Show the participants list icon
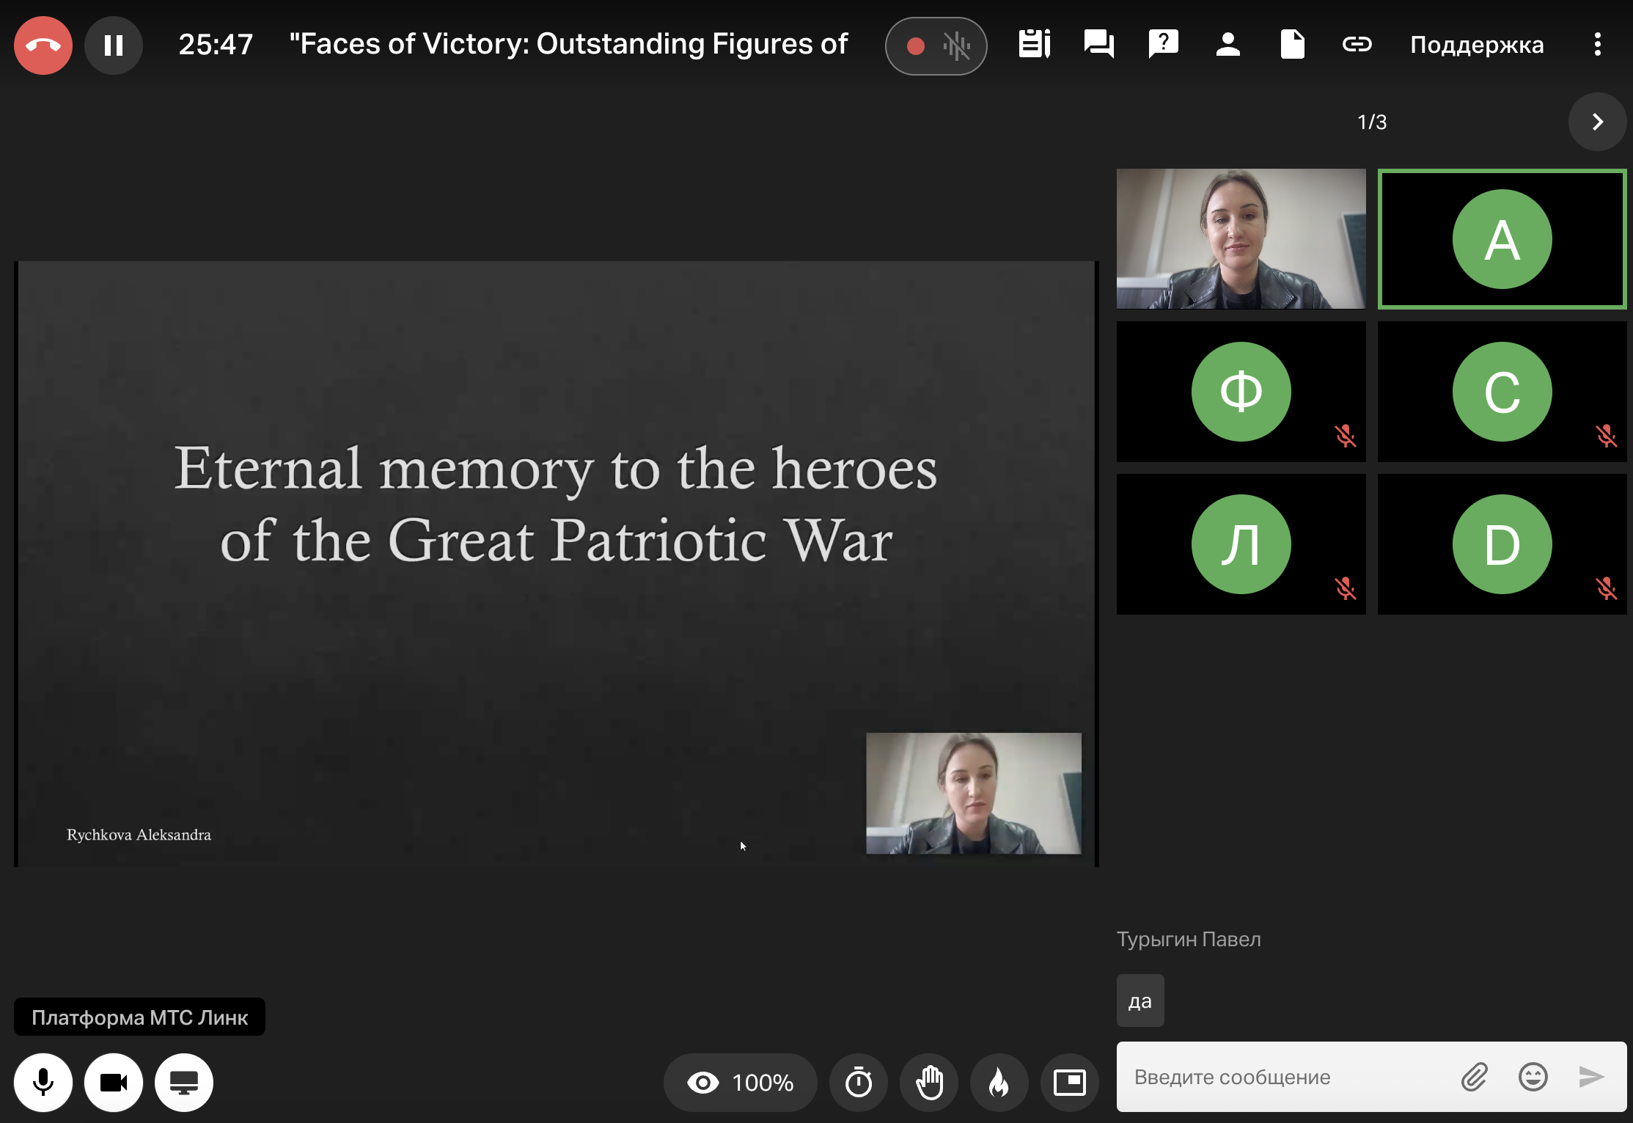 click(x=1228, y=45)
